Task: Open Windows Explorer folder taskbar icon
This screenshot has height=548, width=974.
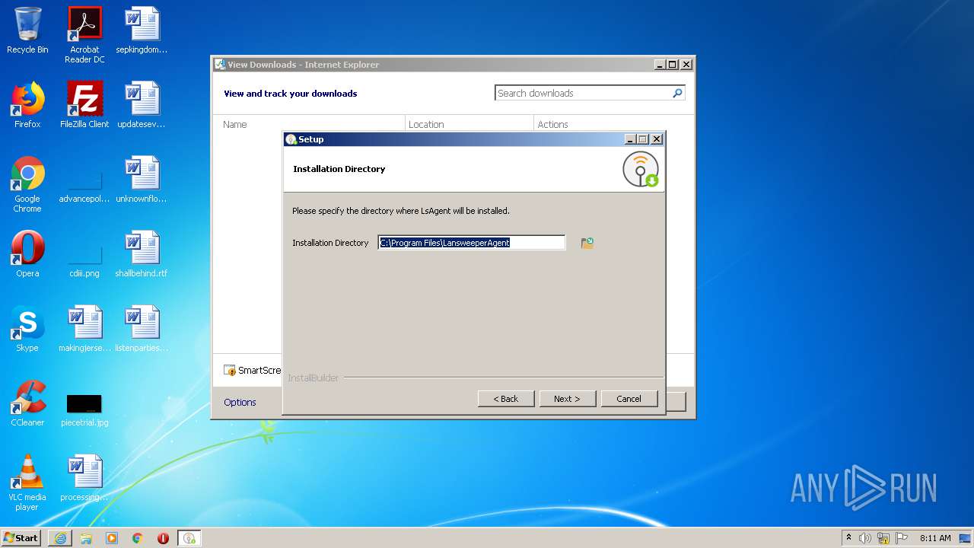Action: [x=86, y=538]
